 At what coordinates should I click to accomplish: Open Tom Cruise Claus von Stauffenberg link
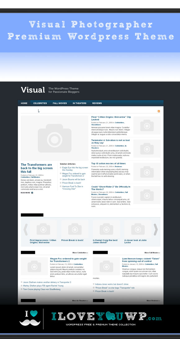(x=42, y=289)
